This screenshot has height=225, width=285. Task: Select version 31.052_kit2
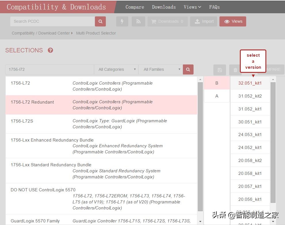coord(250,96)
